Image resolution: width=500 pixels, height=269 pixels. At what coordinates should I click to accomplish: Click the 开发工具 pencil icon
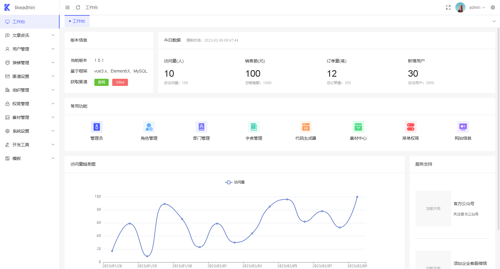7,145
